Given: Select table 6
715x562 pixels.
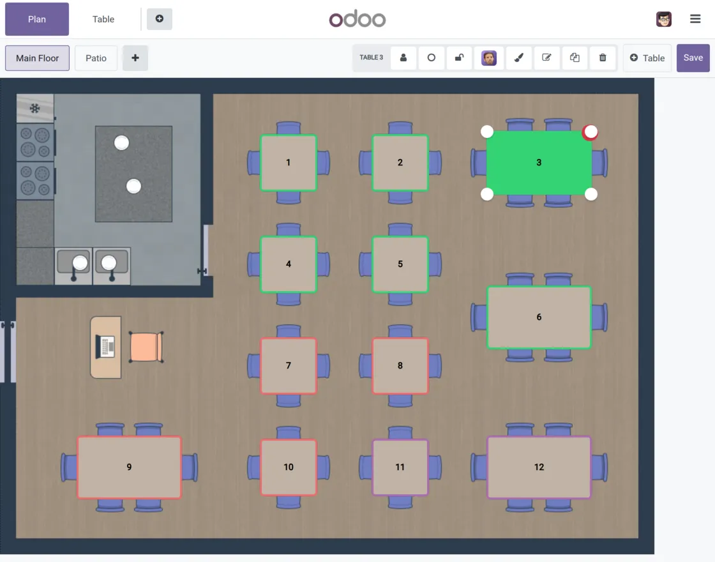Looking at the screenshot, I should pyautogui.click(x=539, y=317).
